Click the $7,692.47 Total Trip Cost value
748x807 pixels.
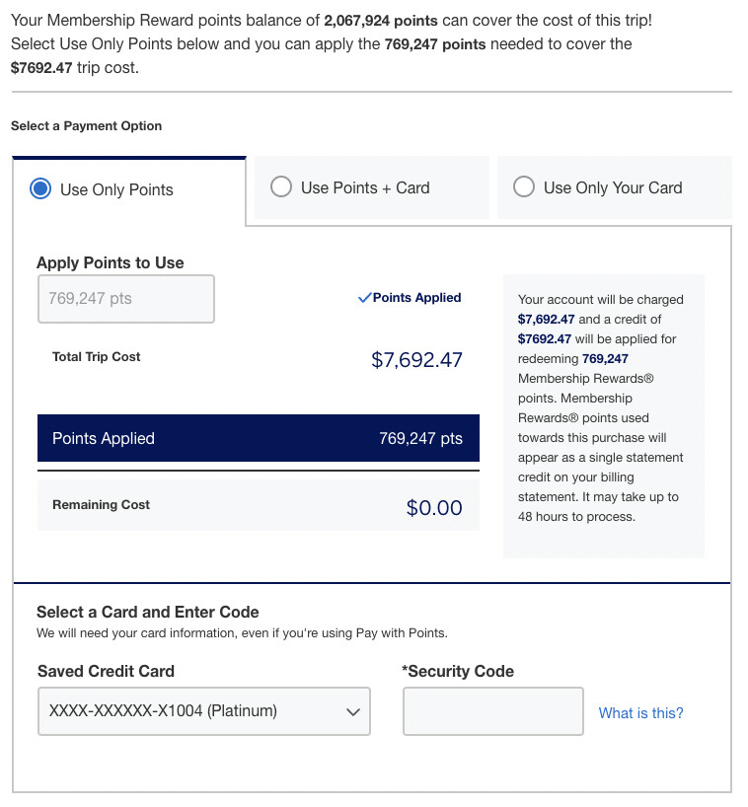416,360
